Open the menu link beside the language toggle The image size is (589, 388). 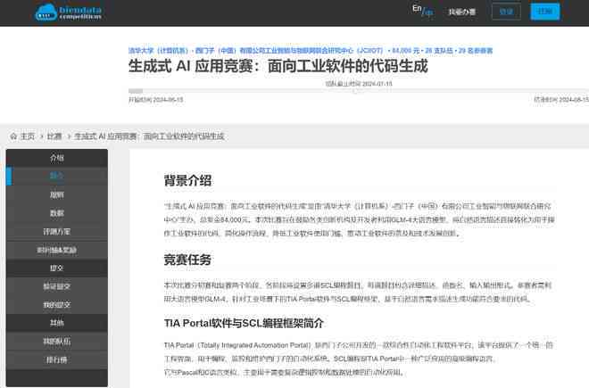pos(462,12)
